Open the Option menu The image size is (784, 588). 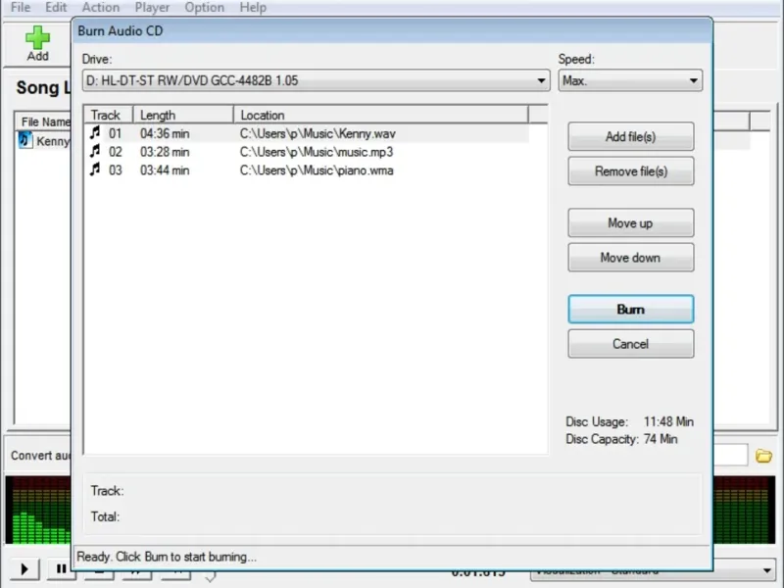(205, 8)
